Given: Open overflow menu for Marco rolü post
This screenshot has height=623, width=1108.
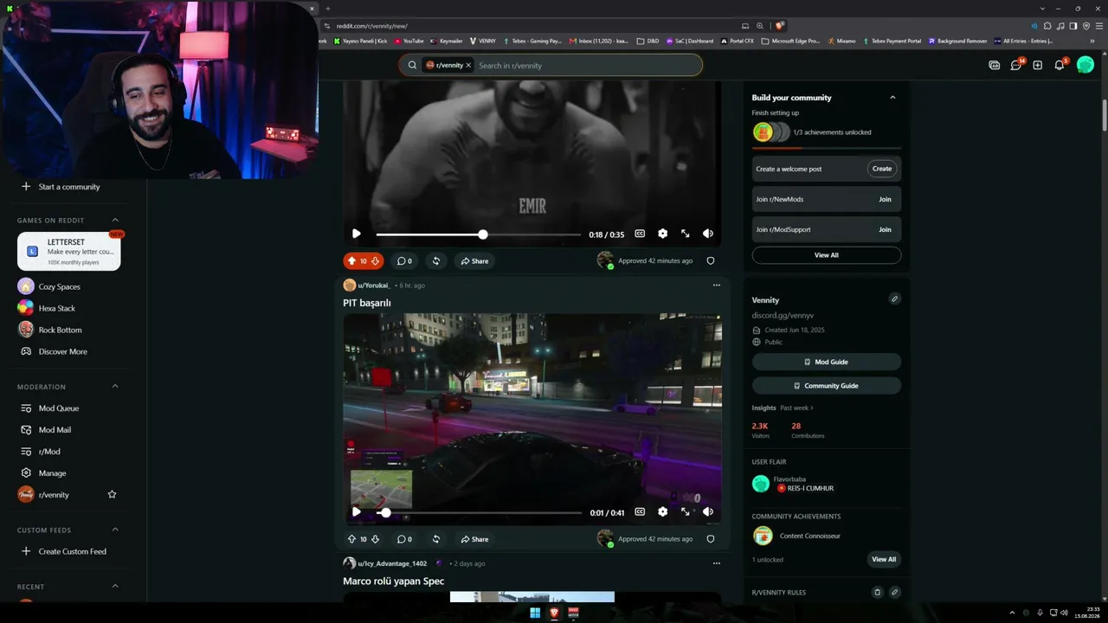Looking at the screenshot, I should 716,563.
